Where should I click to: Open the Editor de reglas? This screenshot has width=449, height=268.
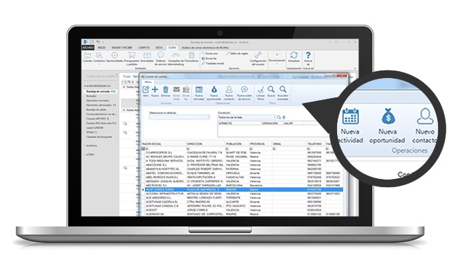(x=237, y=54)
